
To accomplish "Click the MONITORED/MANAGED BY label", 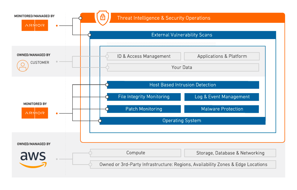I will [34, 16].
